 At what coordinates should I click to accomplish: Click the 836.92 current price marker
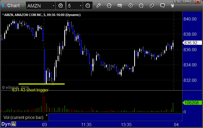click(192, 43)
